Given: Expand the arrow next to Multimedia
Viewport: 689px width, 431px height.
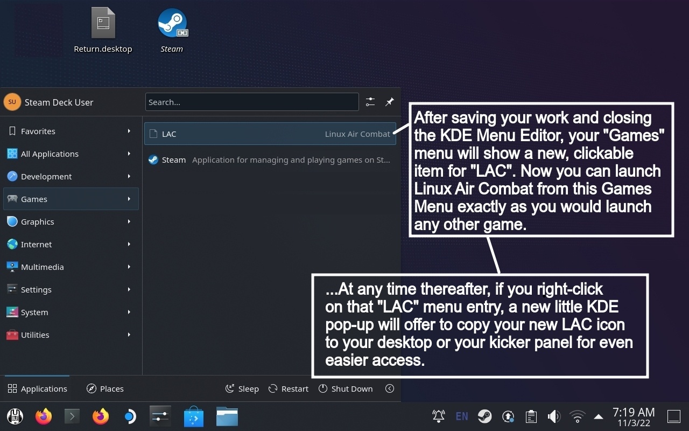Looking at the screenshot, I should pyautogui.click(x=129, y=267).
